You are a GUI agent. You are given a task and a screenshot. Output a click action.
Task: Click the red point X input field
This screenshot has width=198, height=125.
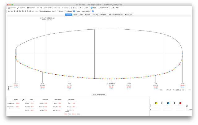(x=180, y=106)
